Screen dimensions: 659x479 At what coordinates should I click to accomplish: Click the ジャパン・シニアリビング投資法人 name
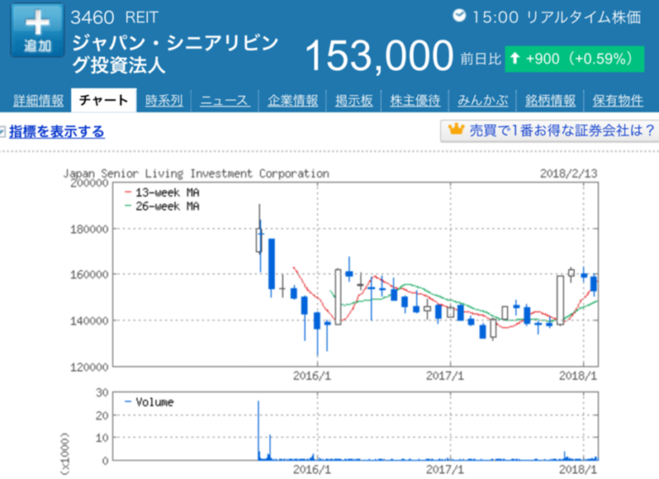click(175, 54)
